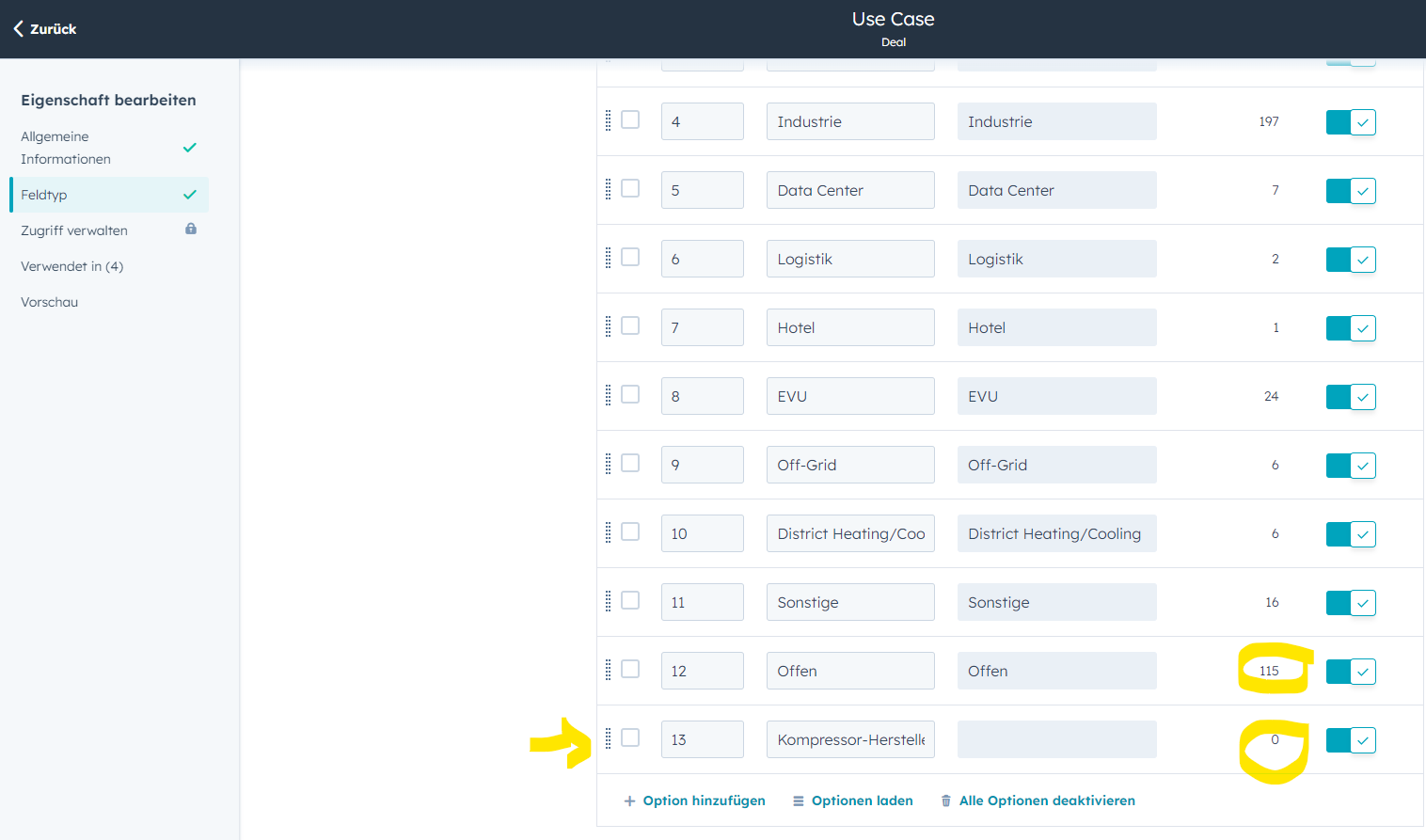This screenshot has height=840, width=1426.
Task: Click the back chevron next to Zurück
Action: coord(18,28)
